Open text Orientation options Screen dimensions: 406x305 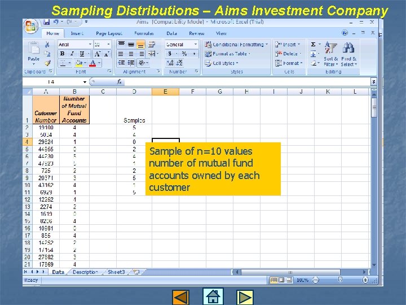pos(142,63)
